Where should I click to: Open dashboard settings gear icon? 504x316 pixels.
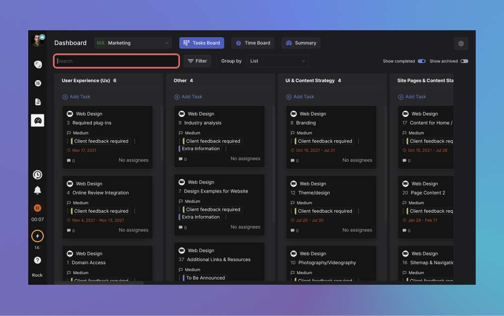click(461, 44)
